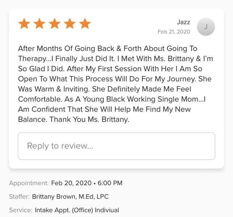Click the first orange rating star
The width and height of the screenshot is (233, 217).
[x=24, y=24]
